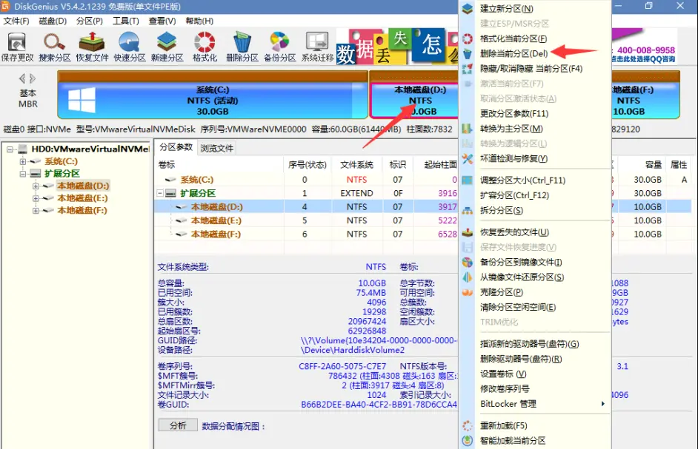The image size is (698, 449).
Task: Select 本地磁盘(E:) row in partition table
Action: [306, 220]
